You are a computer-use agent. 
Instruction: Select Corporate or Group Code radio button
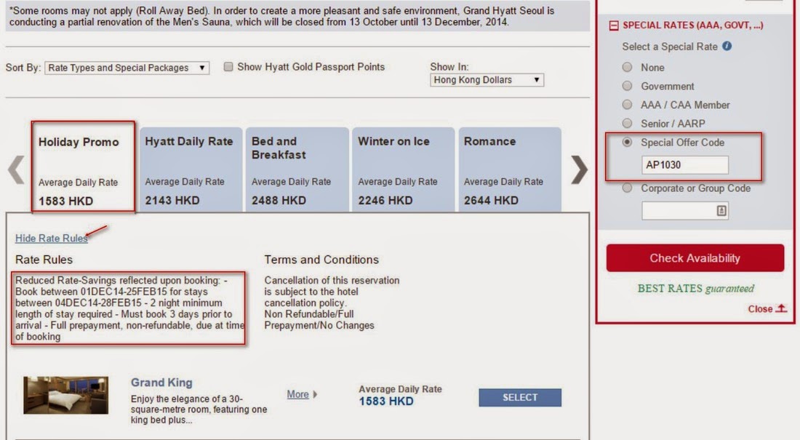[x=627, y=188]
